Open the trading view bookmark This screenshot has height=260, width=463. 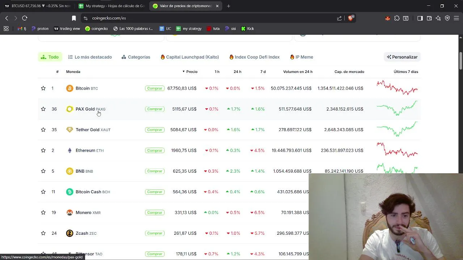67,29
